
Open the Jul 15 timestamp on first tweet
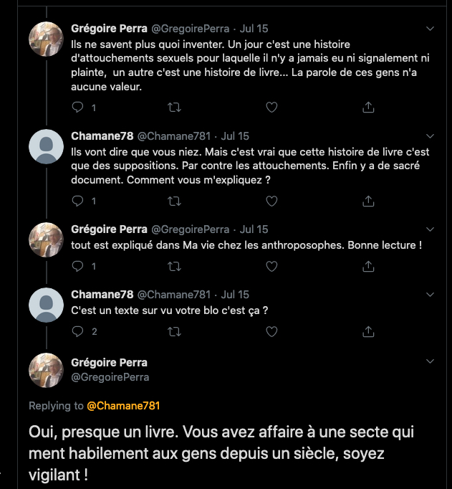tap(253, 29)
